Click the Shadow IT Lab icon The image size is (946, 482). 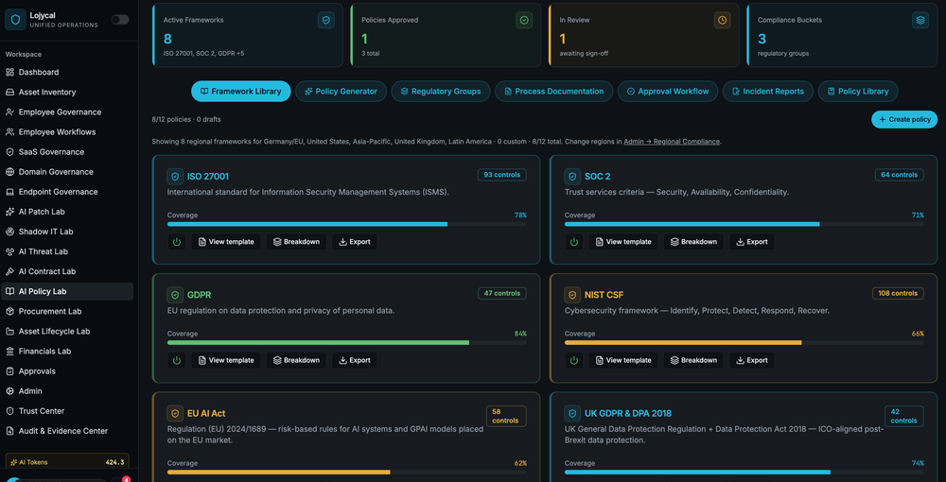(9, 232)
